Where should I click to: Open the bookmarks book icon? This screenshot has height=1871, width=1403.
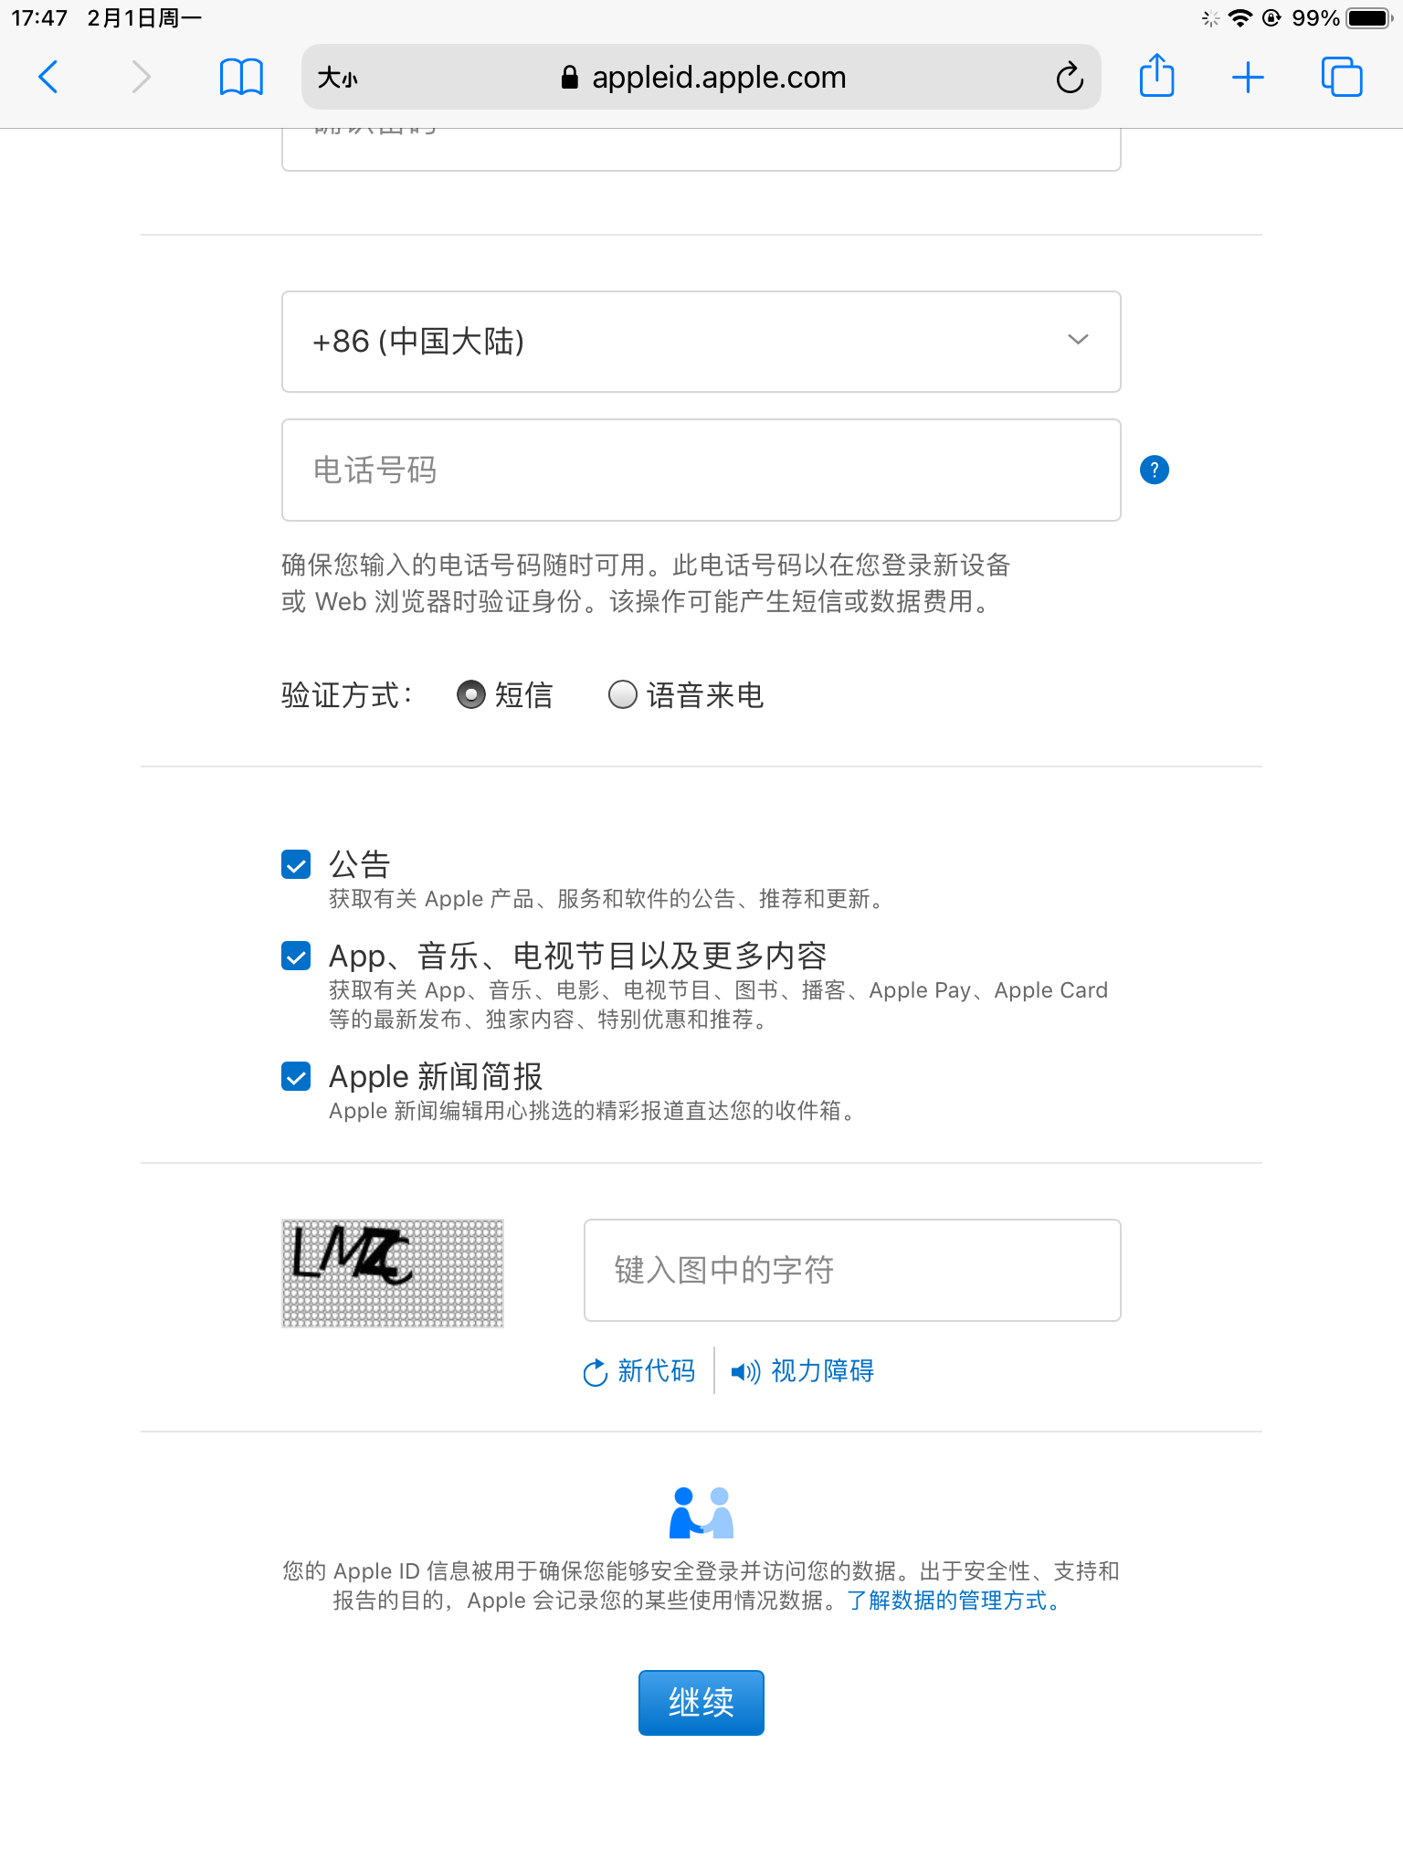[x=241, y=77]
